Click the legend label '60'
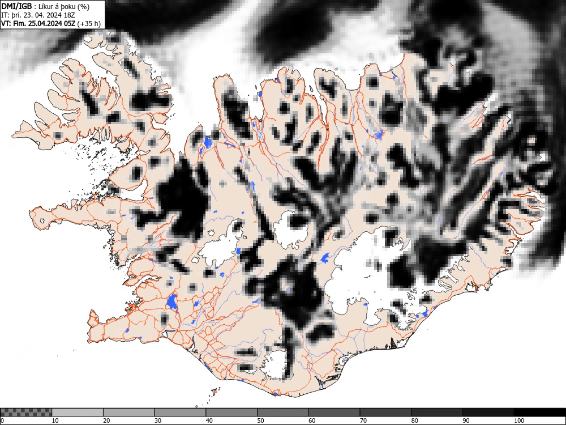This screenshot has width=566, height=425. coord(312,420)
